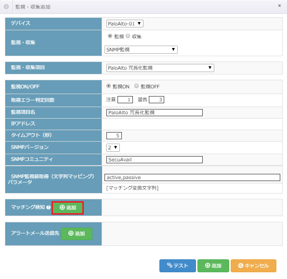
Task: Select the 収集 radio button
Action: (128, 36)
